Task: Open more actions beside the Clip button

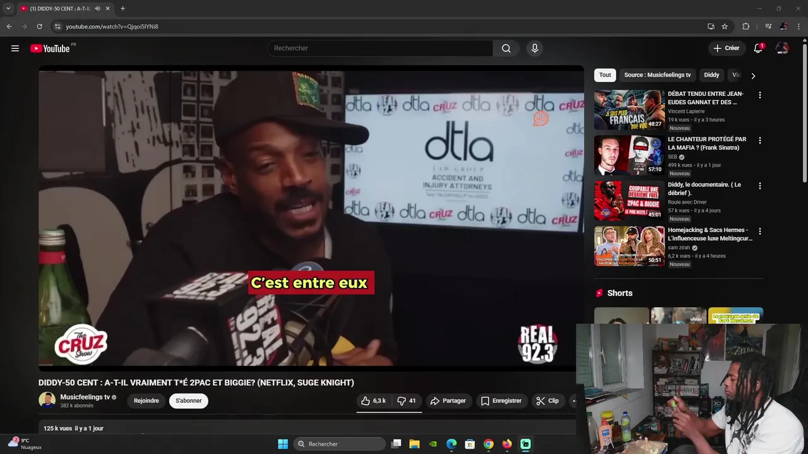Action: click(573, 401)
